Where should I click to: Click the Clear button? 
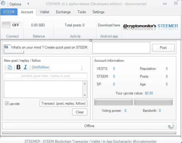tap(80, 112)
